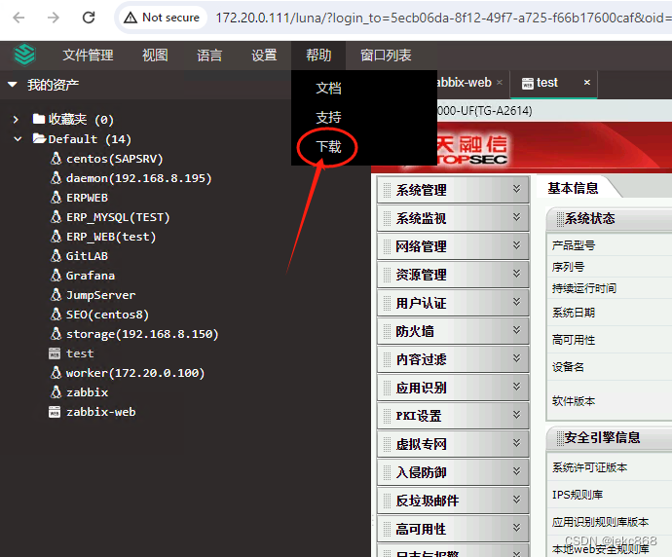This screenshot has width=672, height=557.
Task: Open the 文件管理 menu
Action: (88, 56)
